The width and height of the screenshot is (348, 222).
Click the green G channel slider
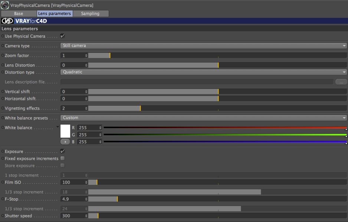[225, 135]
